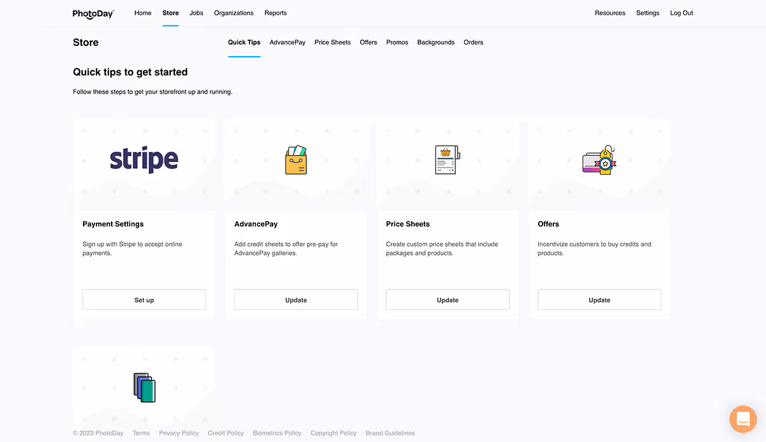Open Resources in top navigation
The image size is (766, 442).
(x=610, y=13)
